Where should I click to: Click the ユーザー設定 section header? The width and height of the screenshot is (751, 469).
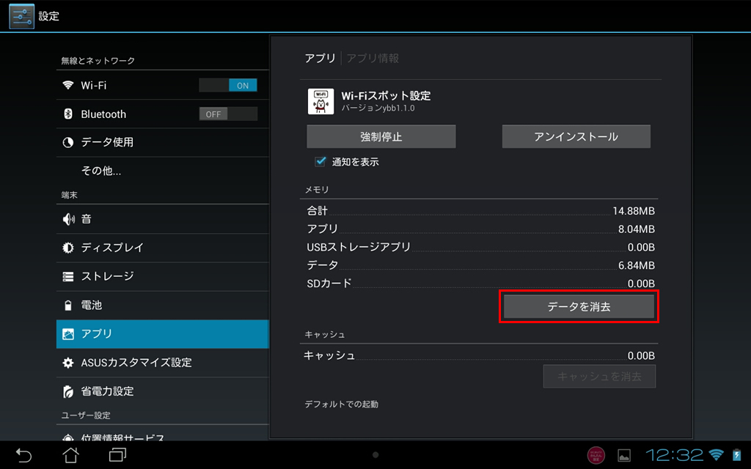pyautogui.click(x=86, y=416)
